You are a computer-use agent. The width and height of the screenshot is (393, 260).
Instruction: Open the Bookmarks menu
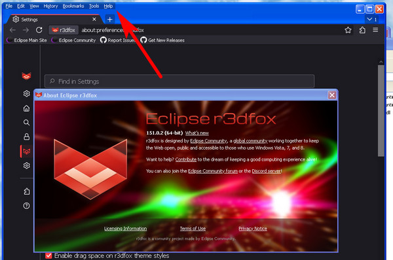[73, 6]
